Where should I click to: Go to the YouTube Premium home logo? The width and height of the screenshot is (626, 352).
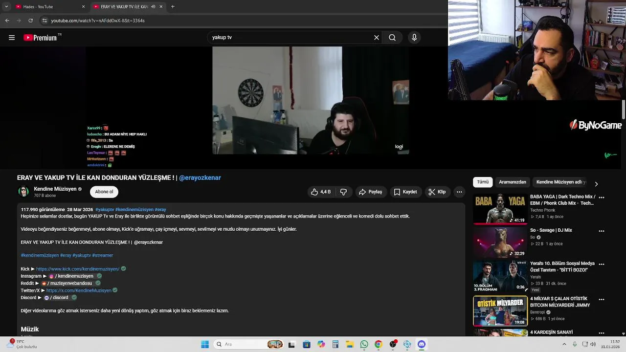[41, 38]
